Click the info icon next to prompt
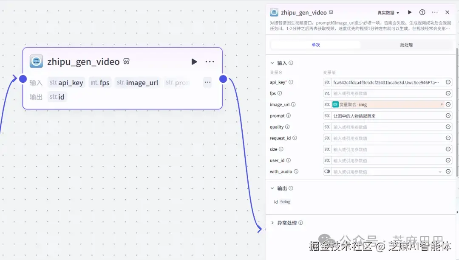459x260 pixels. (x=288, y=116)
